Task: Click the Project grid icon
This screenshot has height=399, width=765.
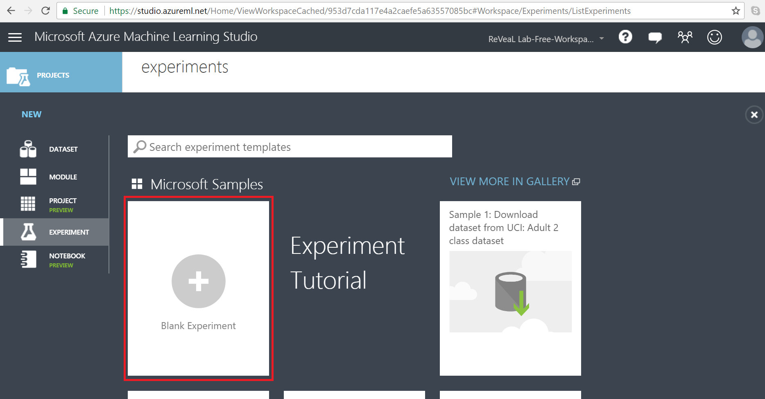Action: (x=28, y=204)
